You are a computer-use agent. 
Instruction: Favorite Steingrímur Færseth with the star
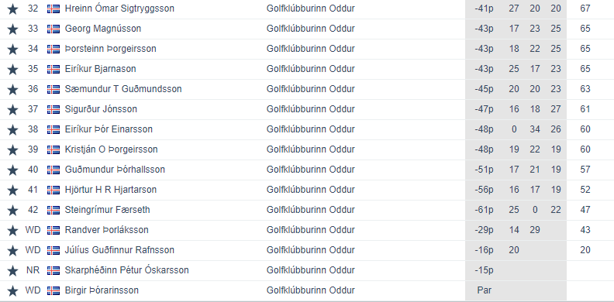coord(12,210)
